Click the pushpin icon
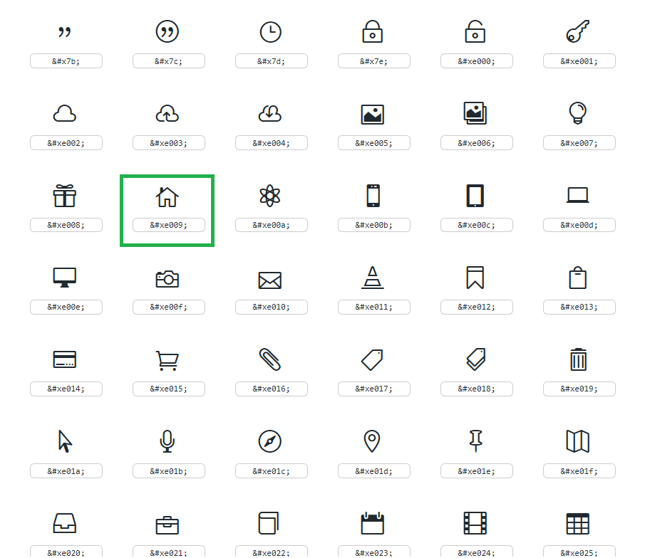650x558 pixels. coord(475,441)
